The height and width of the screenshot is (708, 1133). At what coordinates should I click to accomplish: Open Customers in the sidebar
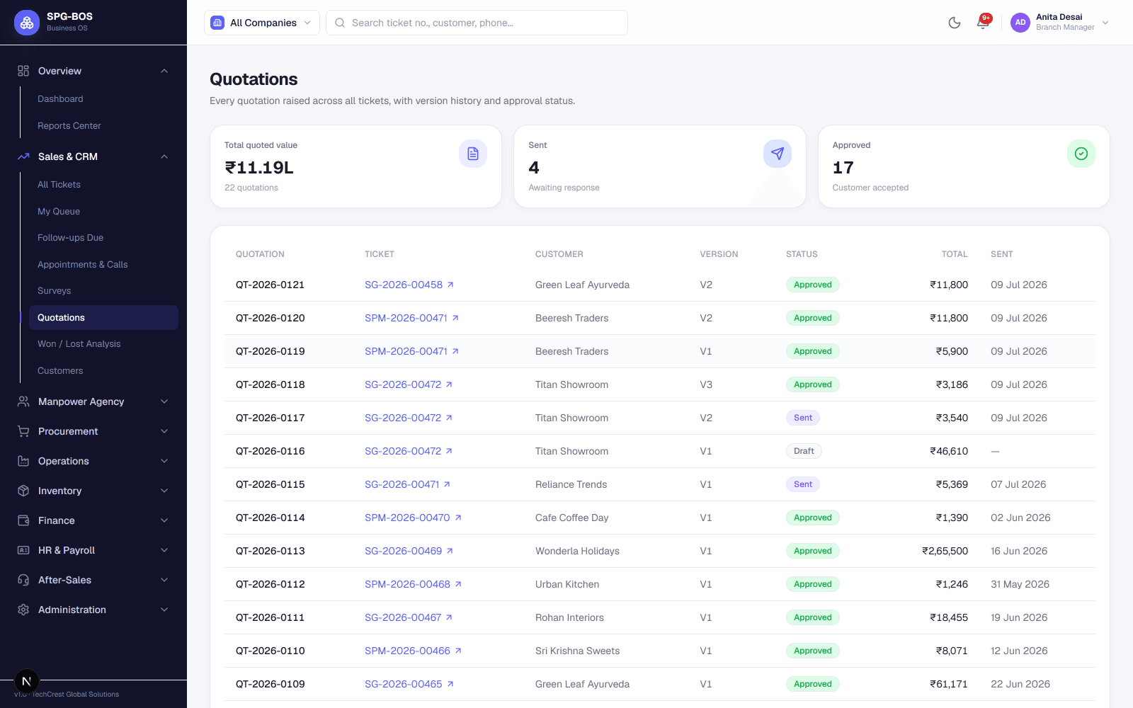pos(103,371)
